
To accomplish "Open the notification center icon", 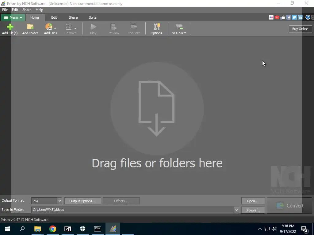I will [304, 229].
